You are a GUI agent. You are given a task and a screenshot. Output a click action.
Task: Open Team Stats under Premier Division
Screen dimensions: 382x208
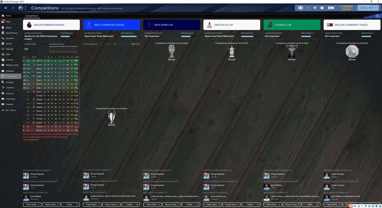[33, 204]
